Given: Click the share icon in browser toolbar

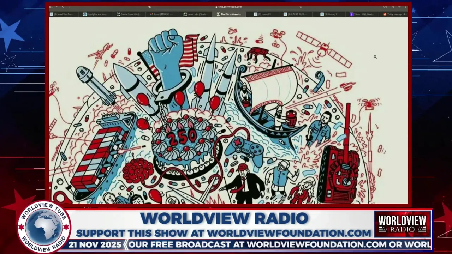Looking at the screenshot, I should (392, 7).
